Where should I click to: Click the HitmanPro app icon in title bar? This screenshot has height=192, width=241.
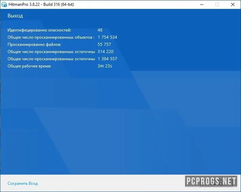[x=4, y=4]
